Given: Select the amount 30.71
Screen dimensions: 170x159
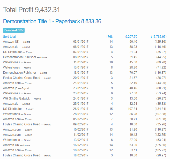Looking at the screenshot, I should (133, 119).
